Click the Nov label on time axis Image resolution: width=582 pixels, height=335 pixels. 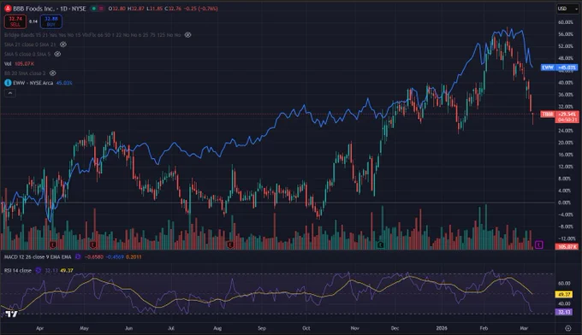click(x=355, y=328)
